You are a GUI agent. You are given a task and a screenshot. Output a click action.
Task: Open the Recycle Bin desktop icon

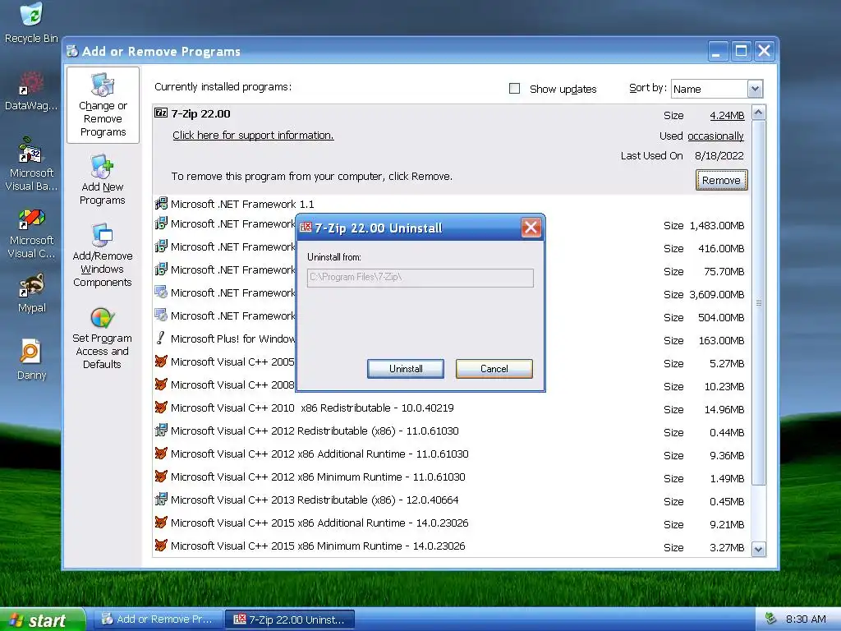(31, 15)
